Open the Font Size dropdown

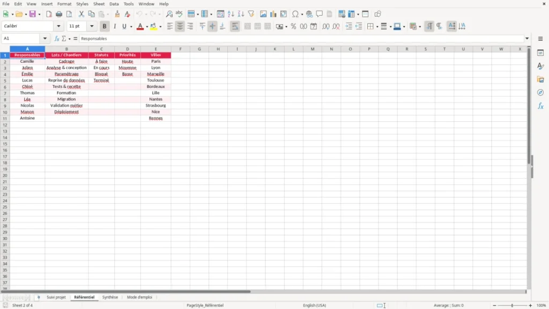(92, 26)
